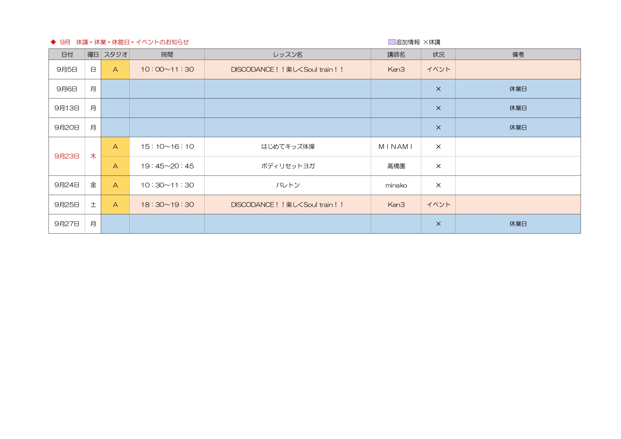Click 休業日 note in 9月20日 row
Image resolution: width=621 pixels, height=439 pixels.
518,127
